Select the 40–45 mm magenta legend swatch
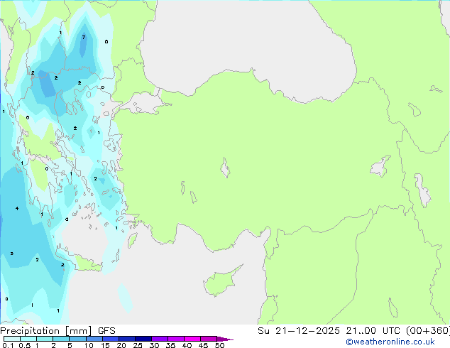Viewport: 450px width, 348px height. click(192, 339)
